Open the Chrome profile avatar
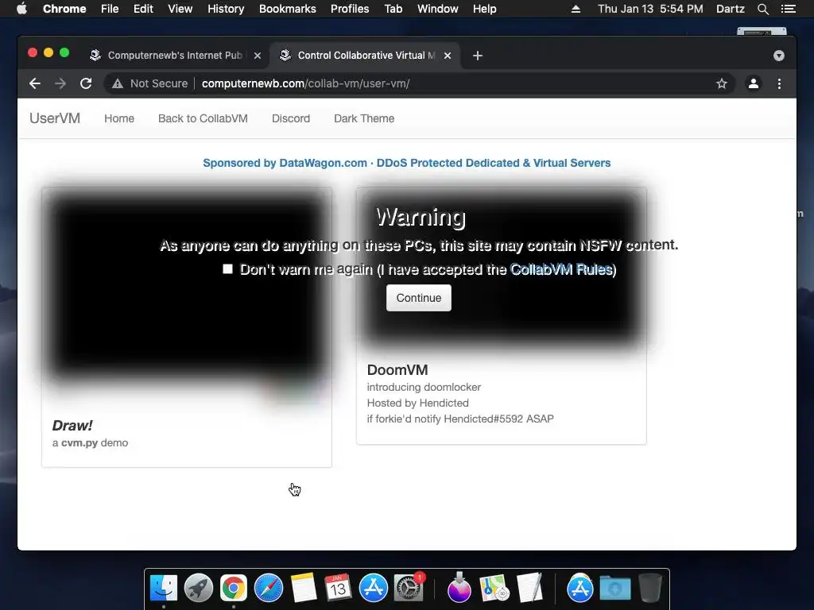 pos(754,83)
